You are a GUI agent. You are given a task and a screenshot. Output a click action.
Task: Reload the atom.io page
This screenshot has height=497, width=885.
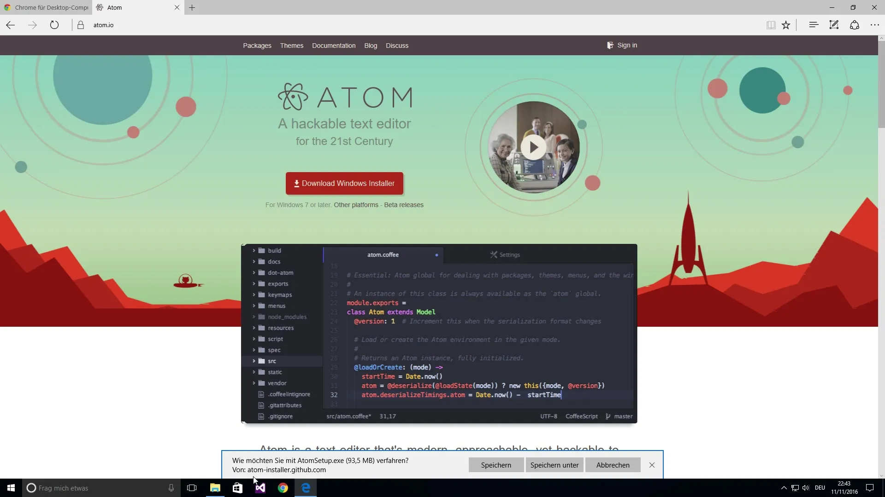pyautogui.click(x=54, y=25)
